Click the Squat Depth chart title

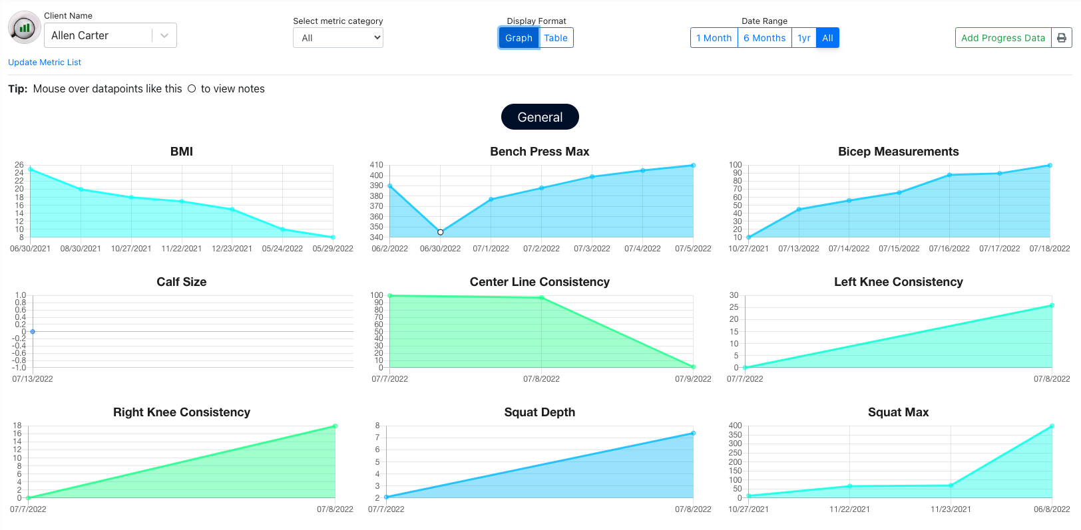pyautogui.click(x=540, y=412)
